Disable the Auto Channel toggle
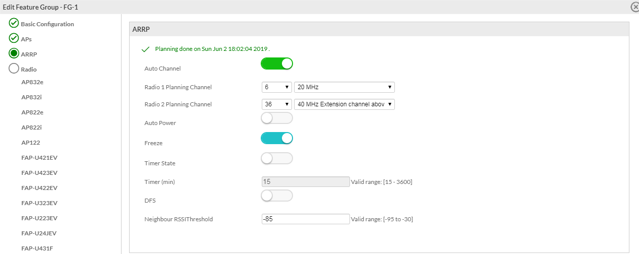The width and height of the screenshot is (639, 254). pos(276,63)
